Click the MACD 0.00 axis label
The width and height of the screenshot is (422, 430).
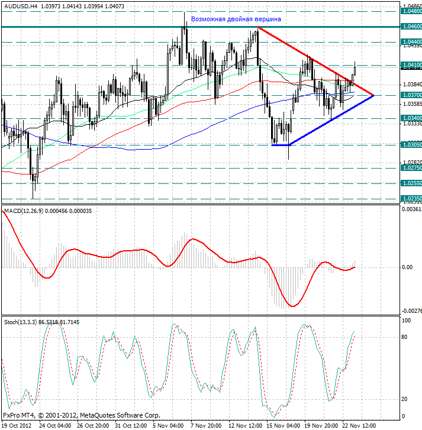(x=407, y=267)
